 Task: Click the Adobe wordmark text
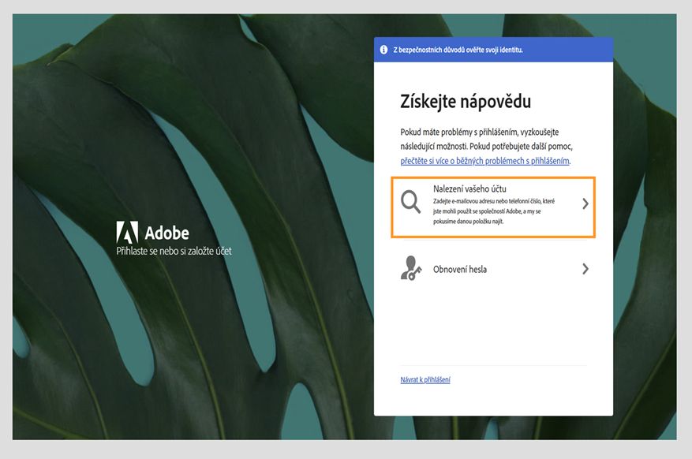(168, 233)
